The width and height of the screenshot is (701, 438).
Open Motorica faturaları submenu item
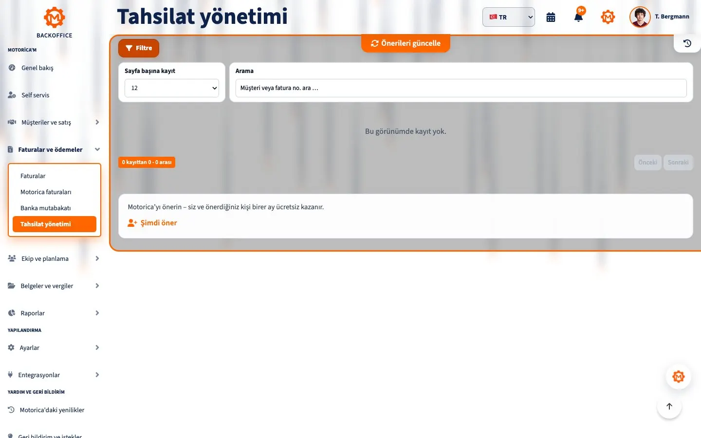55,192
